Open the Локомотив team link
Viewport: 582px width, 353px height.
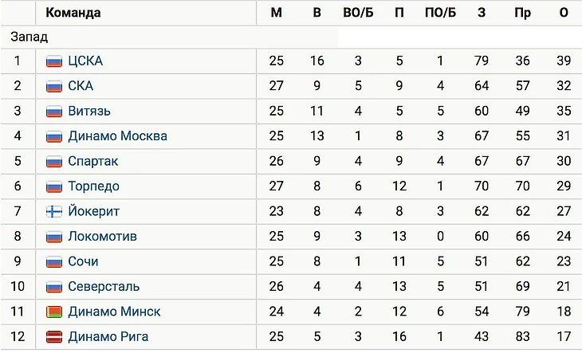[x=102, y=237]
